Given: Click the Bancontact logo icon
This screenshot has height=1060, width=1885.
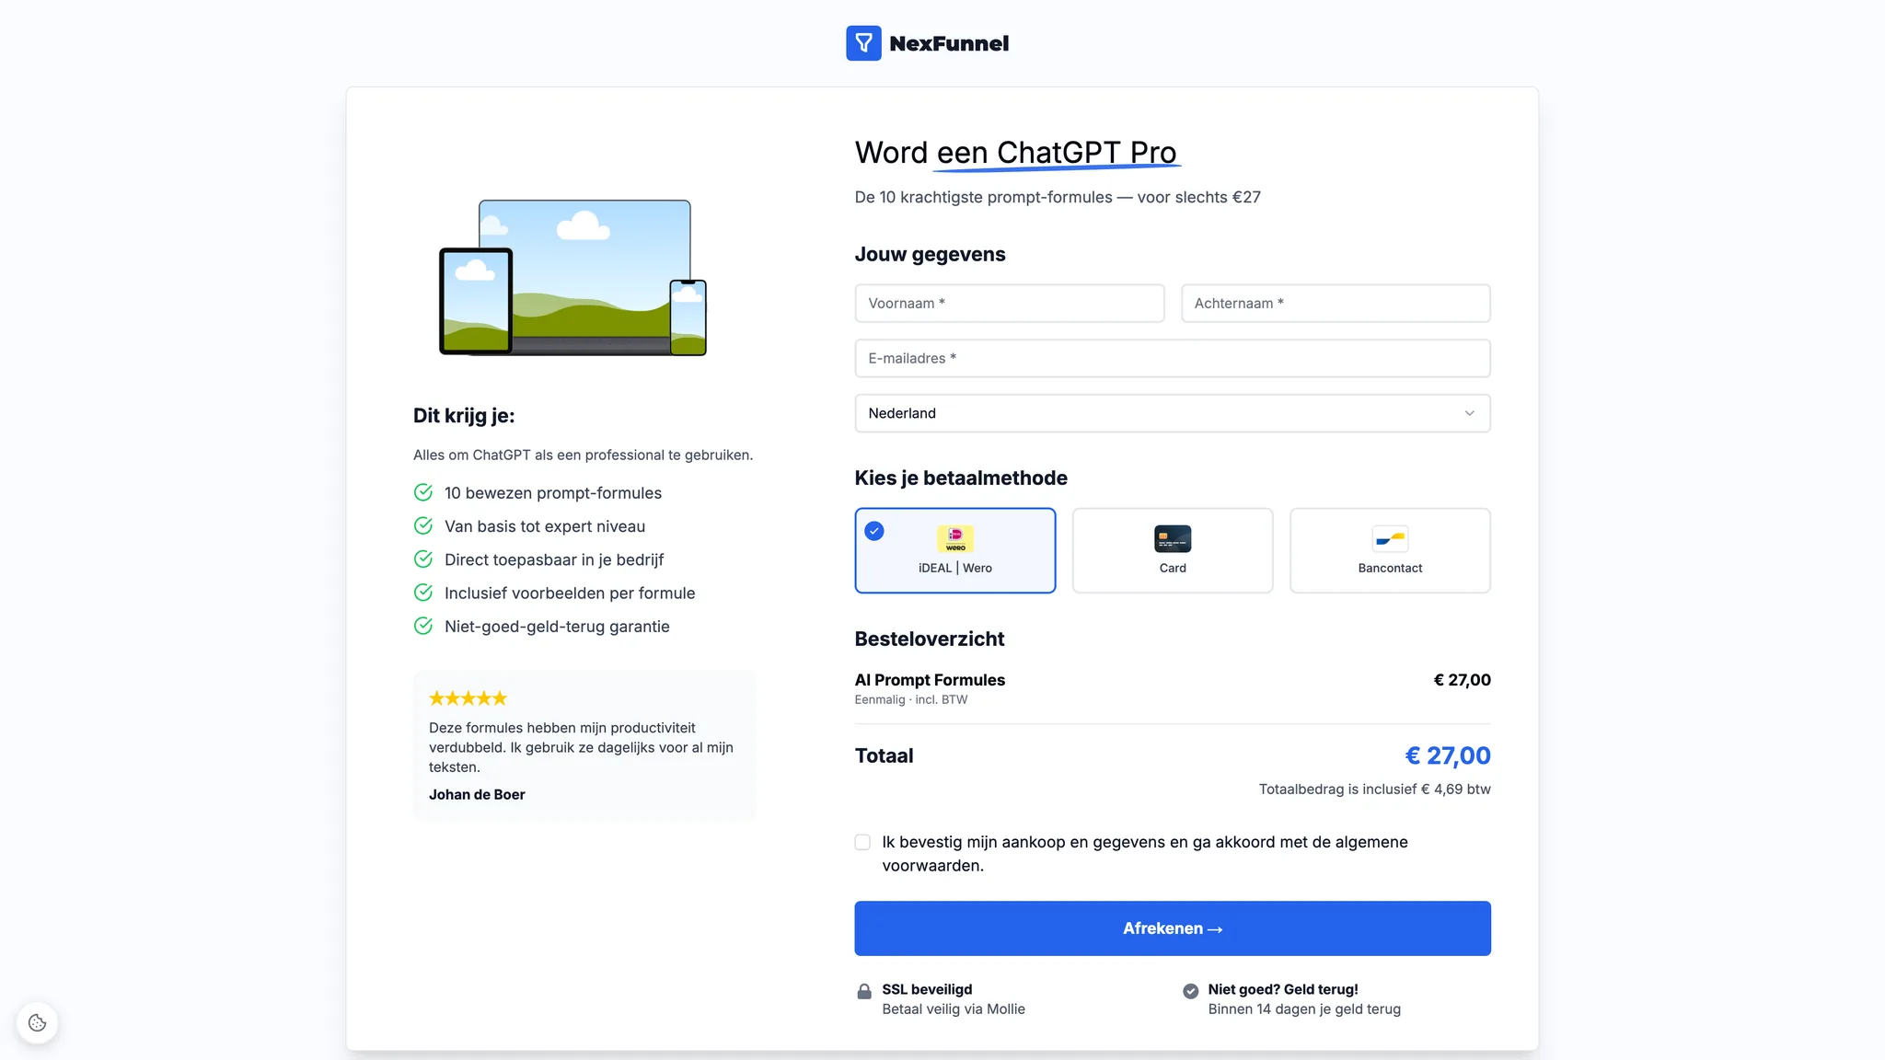Looking at the screenshot, I should [1390, 538].
